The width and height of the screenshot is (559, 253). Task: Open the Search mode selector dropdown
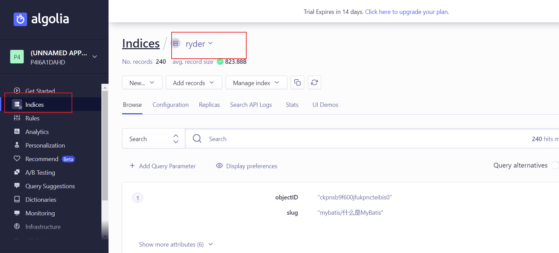(x=154, y=138)
